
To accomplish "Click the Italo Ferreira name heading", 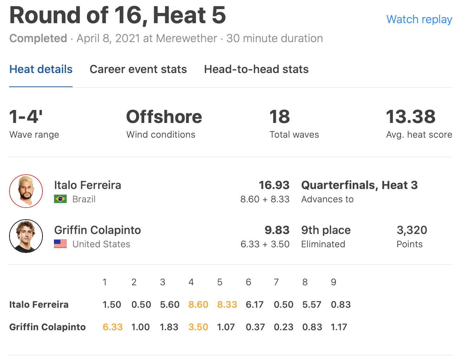I will click(x=87, y=185).
